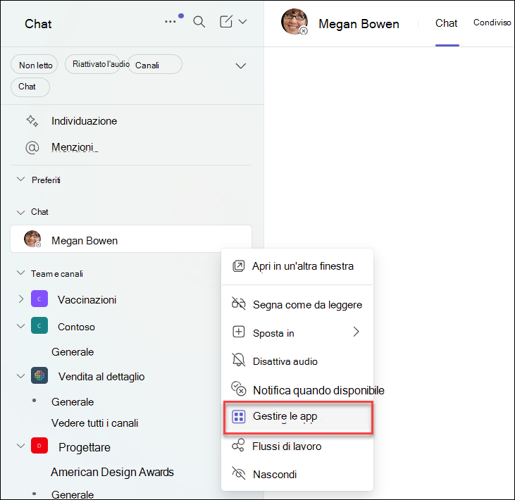Click the glasses icon for mark unread
The width and height of the screenshot is (515, 500).
(238, 304)
